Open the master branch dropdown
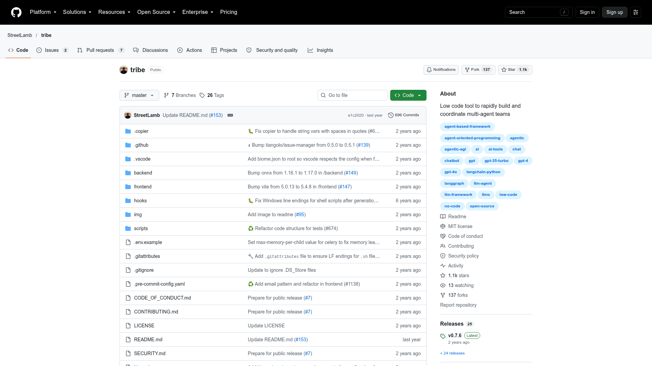Viewport: 652px width, 366px height. 139,95
